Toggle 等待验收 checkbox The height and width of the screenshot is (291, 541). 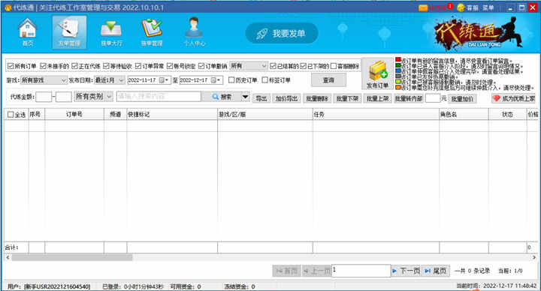click(106, 66)
